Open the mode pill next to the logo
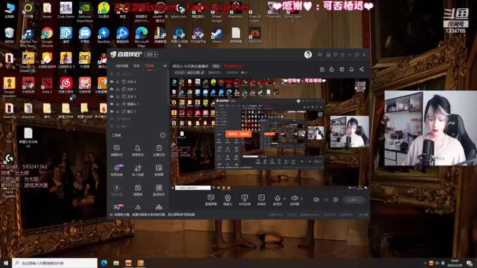The width and height of the screenshot is (477, 268). 151,54
